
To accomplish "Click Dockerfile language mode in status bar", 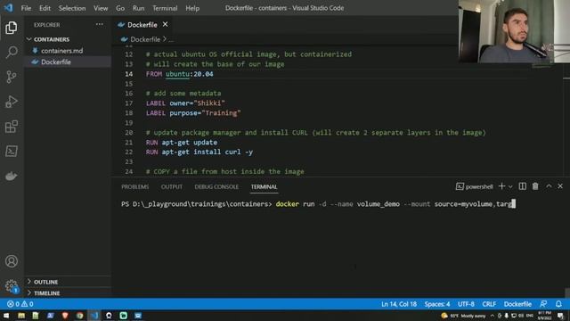I will point(517,304).
